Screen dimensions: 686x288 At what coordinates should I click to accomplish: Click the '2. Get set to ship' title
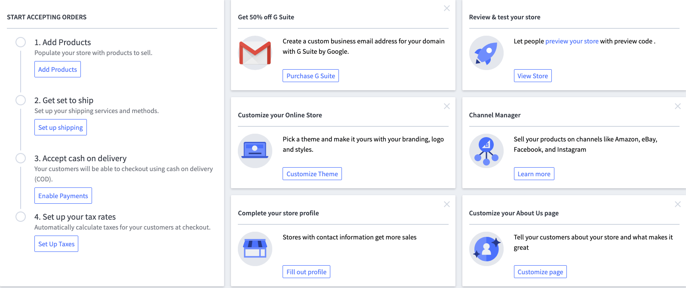(64, 100)
